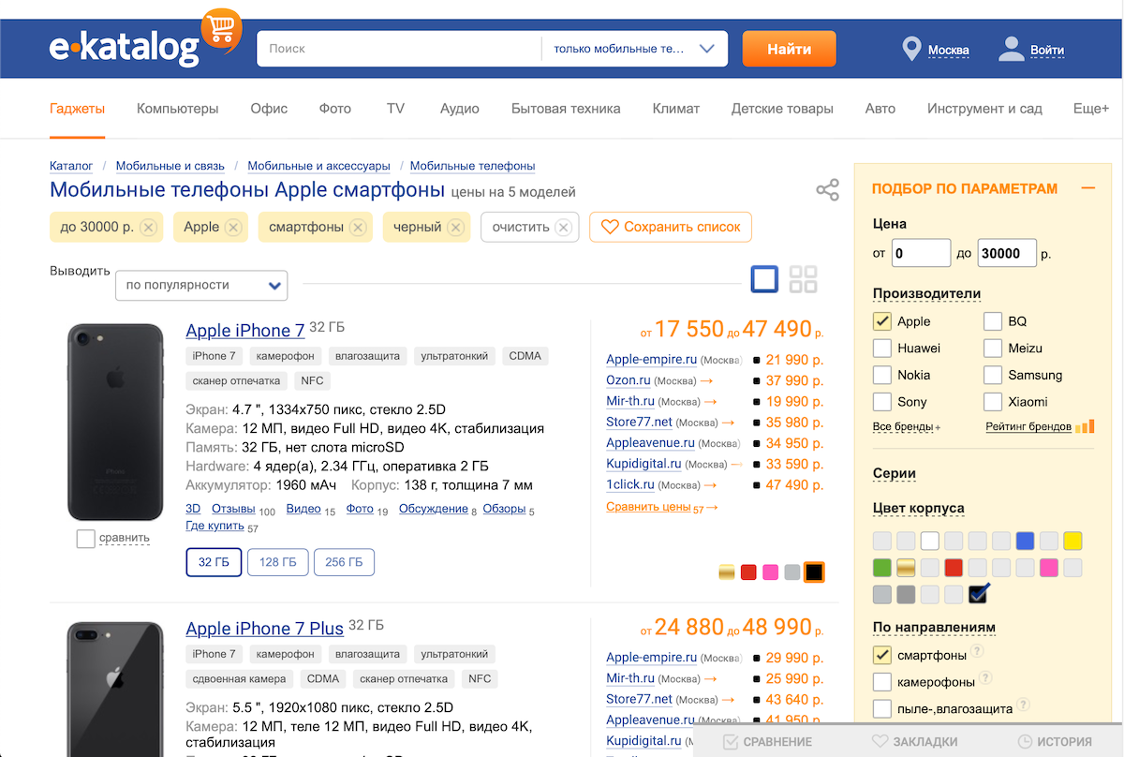The width and height of the screenshot is (1124, 757).
Task: Open the 'Инструмент и сад' category tab
Action: coord(984,109)
